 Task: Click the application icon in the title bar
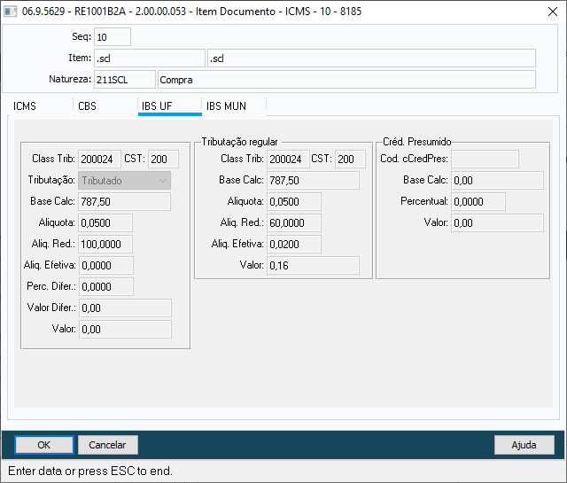click(x=10, y=12)
